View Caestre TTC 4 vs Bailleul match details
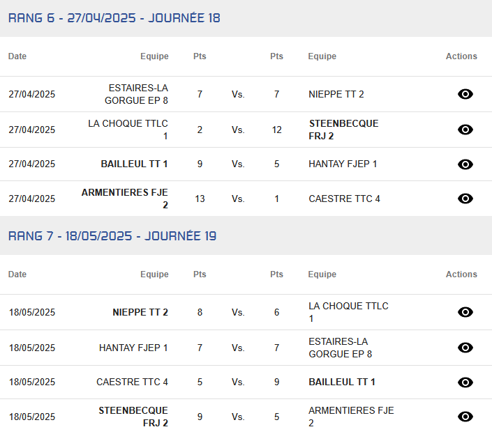Screen dimensions: 492x434 pos(465,382)
